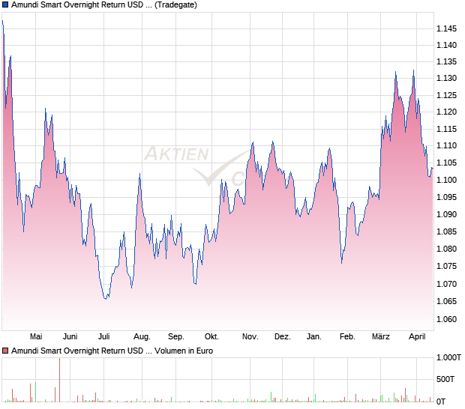Image resolution: width=465 pixels, height=409 pixels.
Task: Click the 1.065 price axis value
Action: (446, 301)
